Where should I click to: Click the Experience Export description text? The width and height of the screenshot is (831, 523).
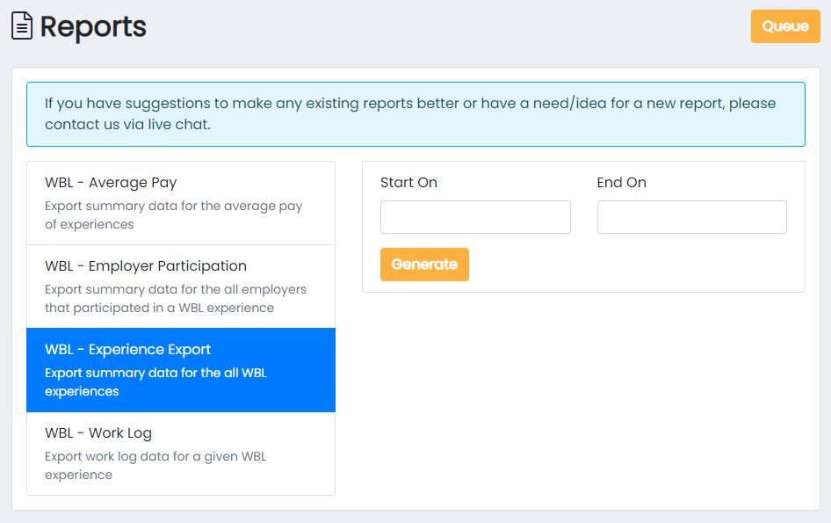[x=155, y=382]
